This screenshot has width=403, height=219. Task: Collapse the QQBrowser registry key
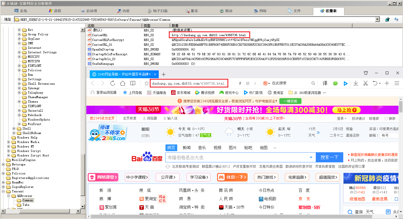coord(9,196)
